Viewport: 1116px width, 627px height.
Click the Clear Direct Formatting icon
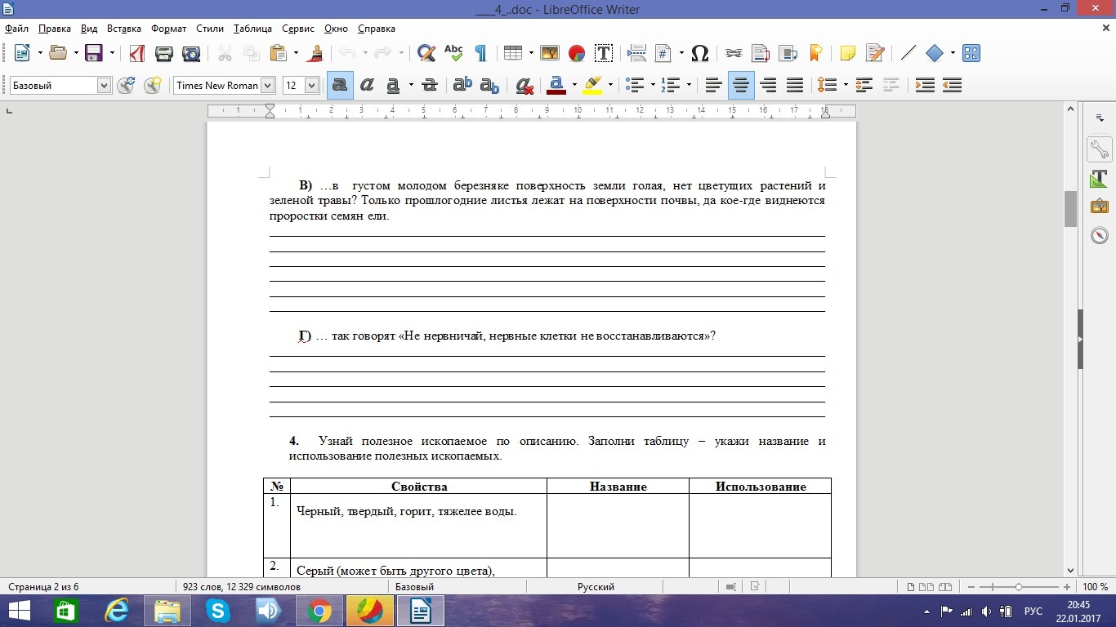pyautogui.click(x=525, y=86)
